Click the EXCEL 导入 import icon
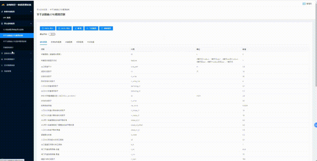The width and height of the screenshot is (317, 161). [x=43, y=29]
